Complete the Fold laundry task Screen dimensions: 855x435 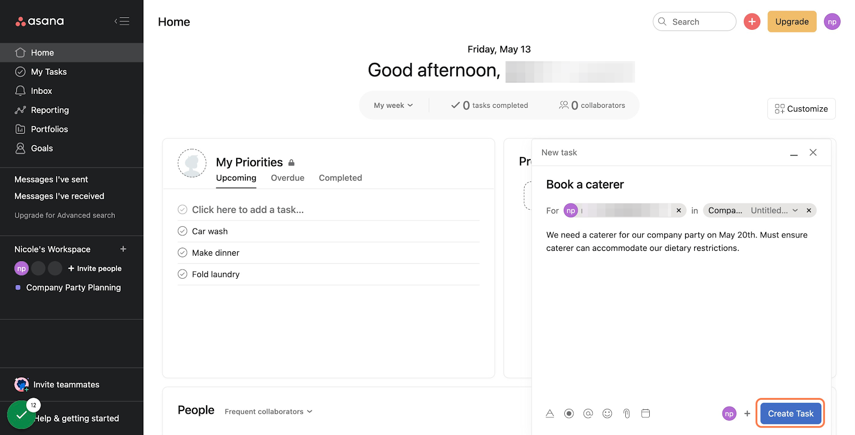(x=182, y=274)
